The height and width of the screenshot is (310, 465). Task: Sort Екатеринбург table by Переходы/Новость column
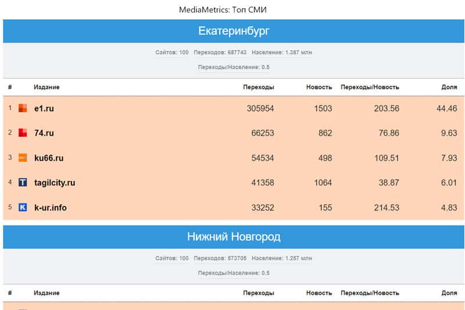tap(370, 87)
